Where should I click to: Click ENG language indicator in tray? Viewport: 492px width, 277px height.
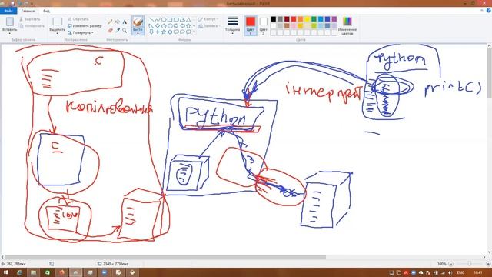[x=460, y=272]
